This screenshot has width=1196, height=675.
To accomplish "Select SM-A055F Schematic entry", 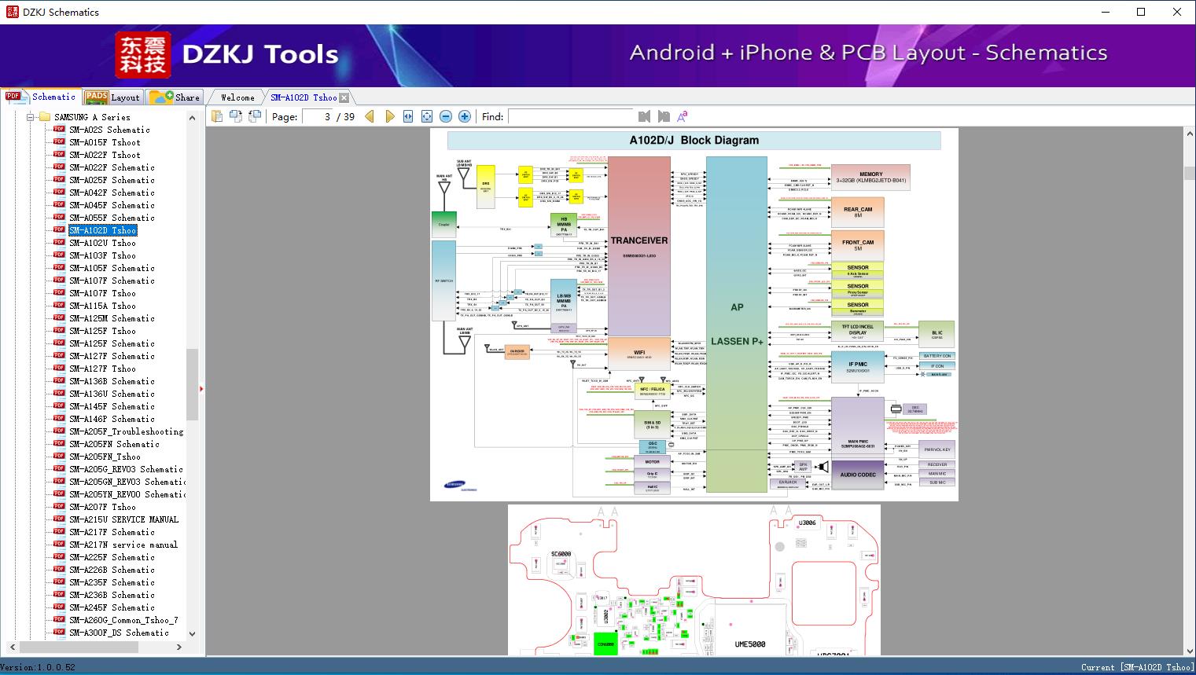I will [x=112, y=218].
